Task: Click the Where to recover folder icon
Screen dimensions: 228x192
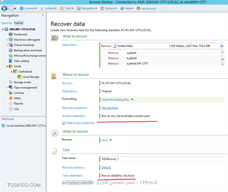Action: click(54, 76)
